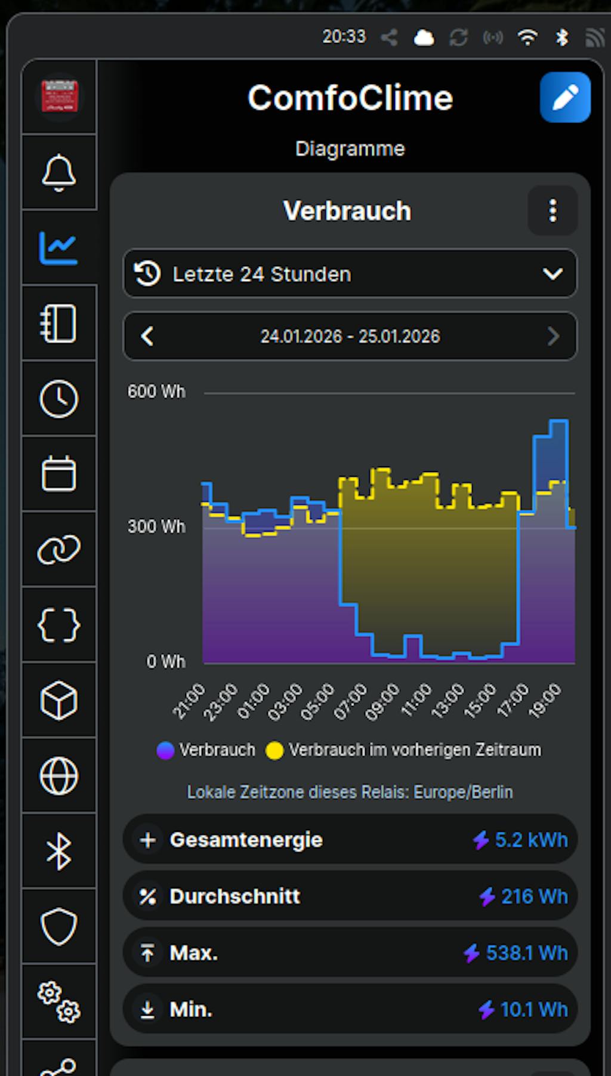Open the shield security icon in sidebar

(58, 926)
